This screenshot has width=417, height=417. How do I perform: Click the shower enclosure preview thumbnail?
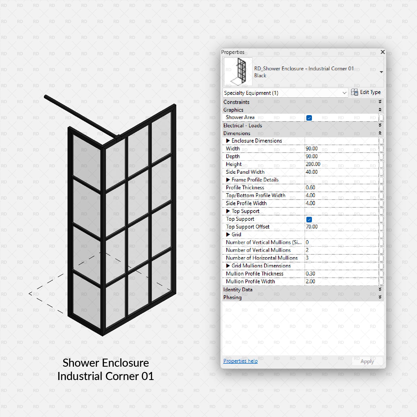[238, 71]
